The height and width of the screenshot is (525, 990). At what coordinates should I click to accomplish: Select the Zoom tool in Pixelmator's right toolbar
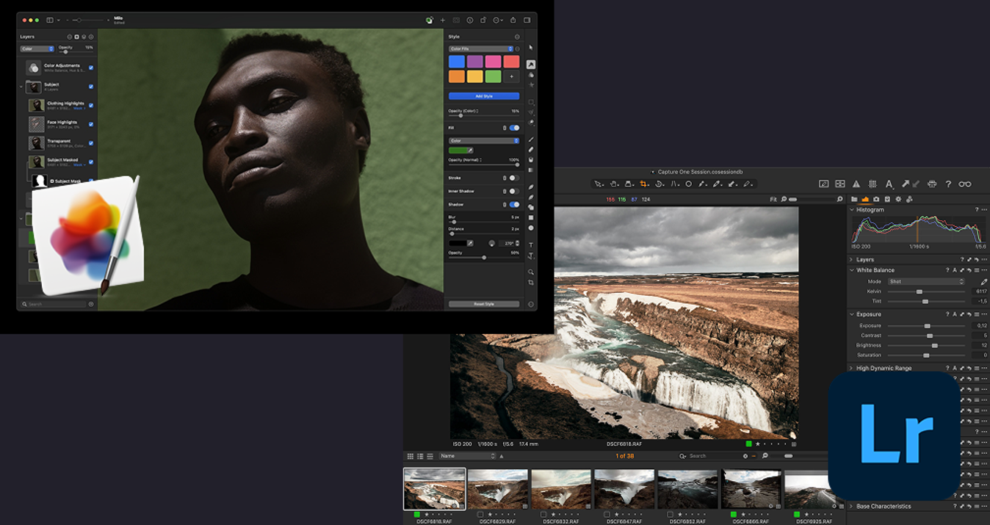coord(531,272)
